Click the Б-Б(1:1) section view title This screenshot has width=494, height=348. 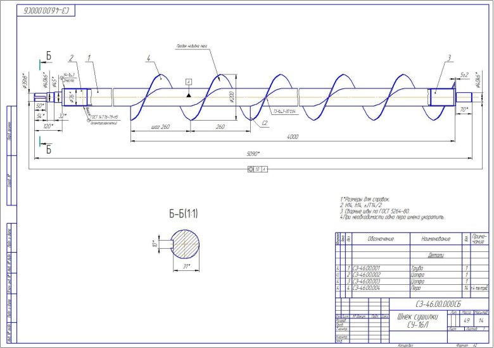click(183, 215)
